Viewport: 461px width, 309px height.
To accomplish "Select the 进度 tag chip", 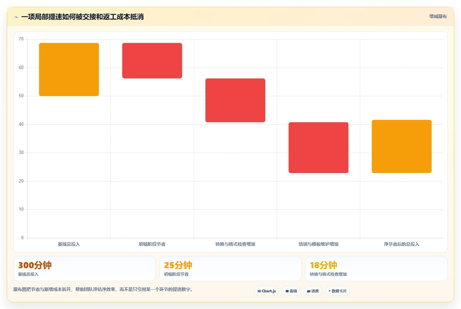I will click(x=313, y=291).
